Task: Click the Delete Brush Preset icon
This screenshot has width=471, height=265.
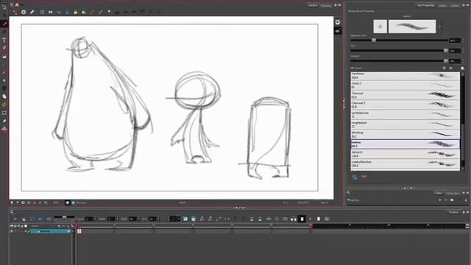Action: coord(450,68)
